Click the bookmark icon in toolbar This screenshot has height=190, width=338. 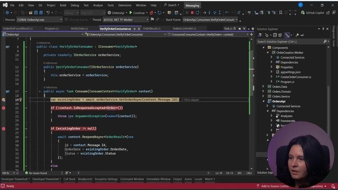280,13
